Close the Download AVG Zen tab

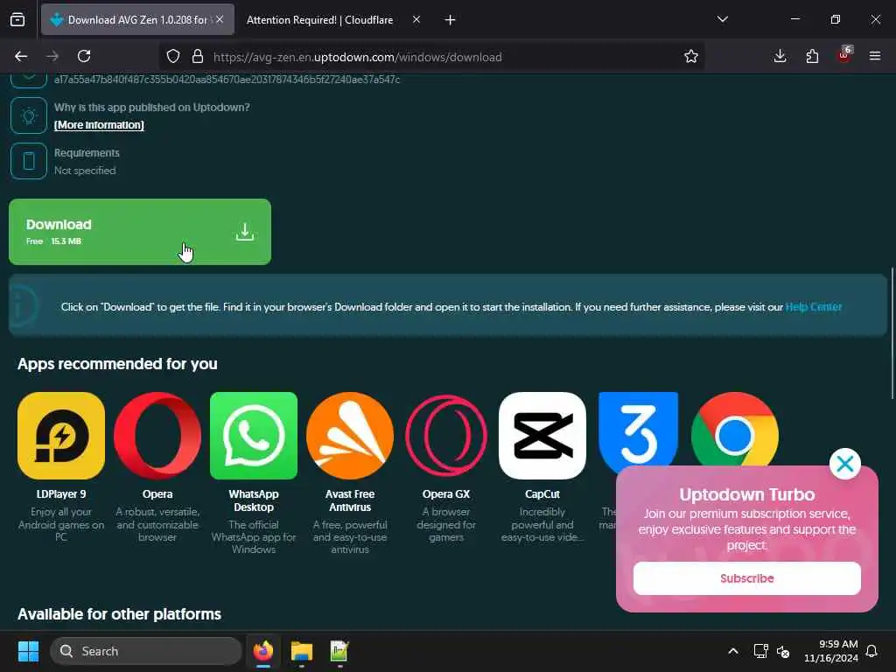pyautogui.click(x=220, y=20)
